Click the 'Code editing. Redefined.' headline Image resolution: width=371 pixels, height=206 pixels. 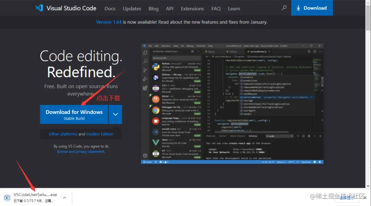coord(81,64)
